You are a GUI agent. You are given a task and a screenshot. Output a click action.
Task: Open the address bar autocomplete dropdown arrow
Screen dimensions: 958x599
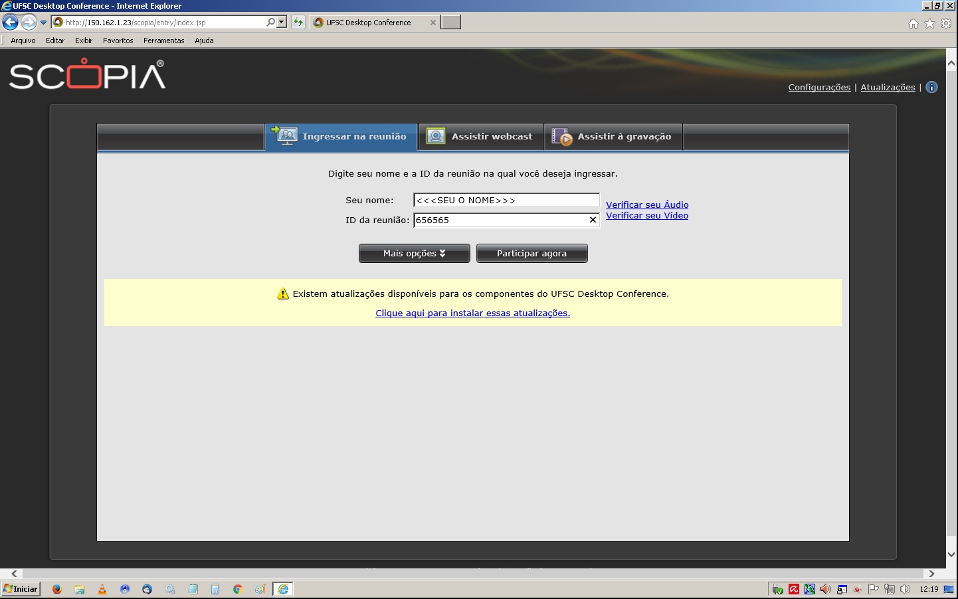[282, 22]
